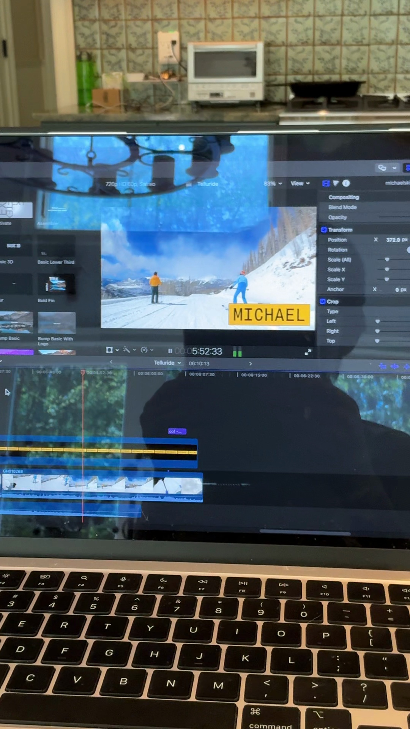This screenshot has height=729, width=410.
Task: Select the Basic 3D title thumbnail
Action: click(x=16, y=246)
